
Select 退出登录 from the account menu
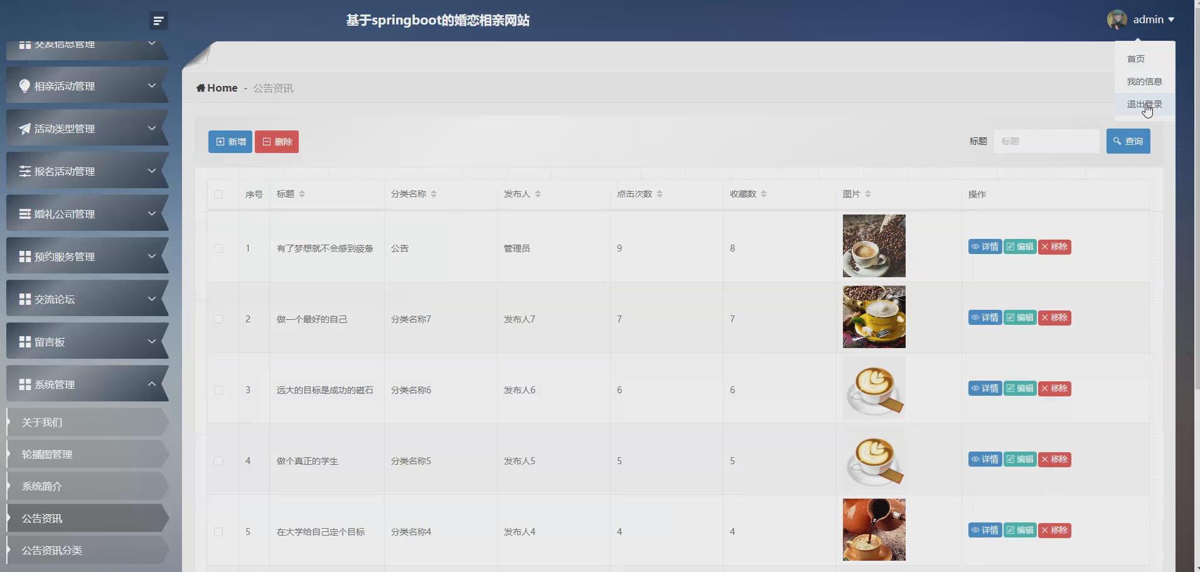coord(1143,104)
